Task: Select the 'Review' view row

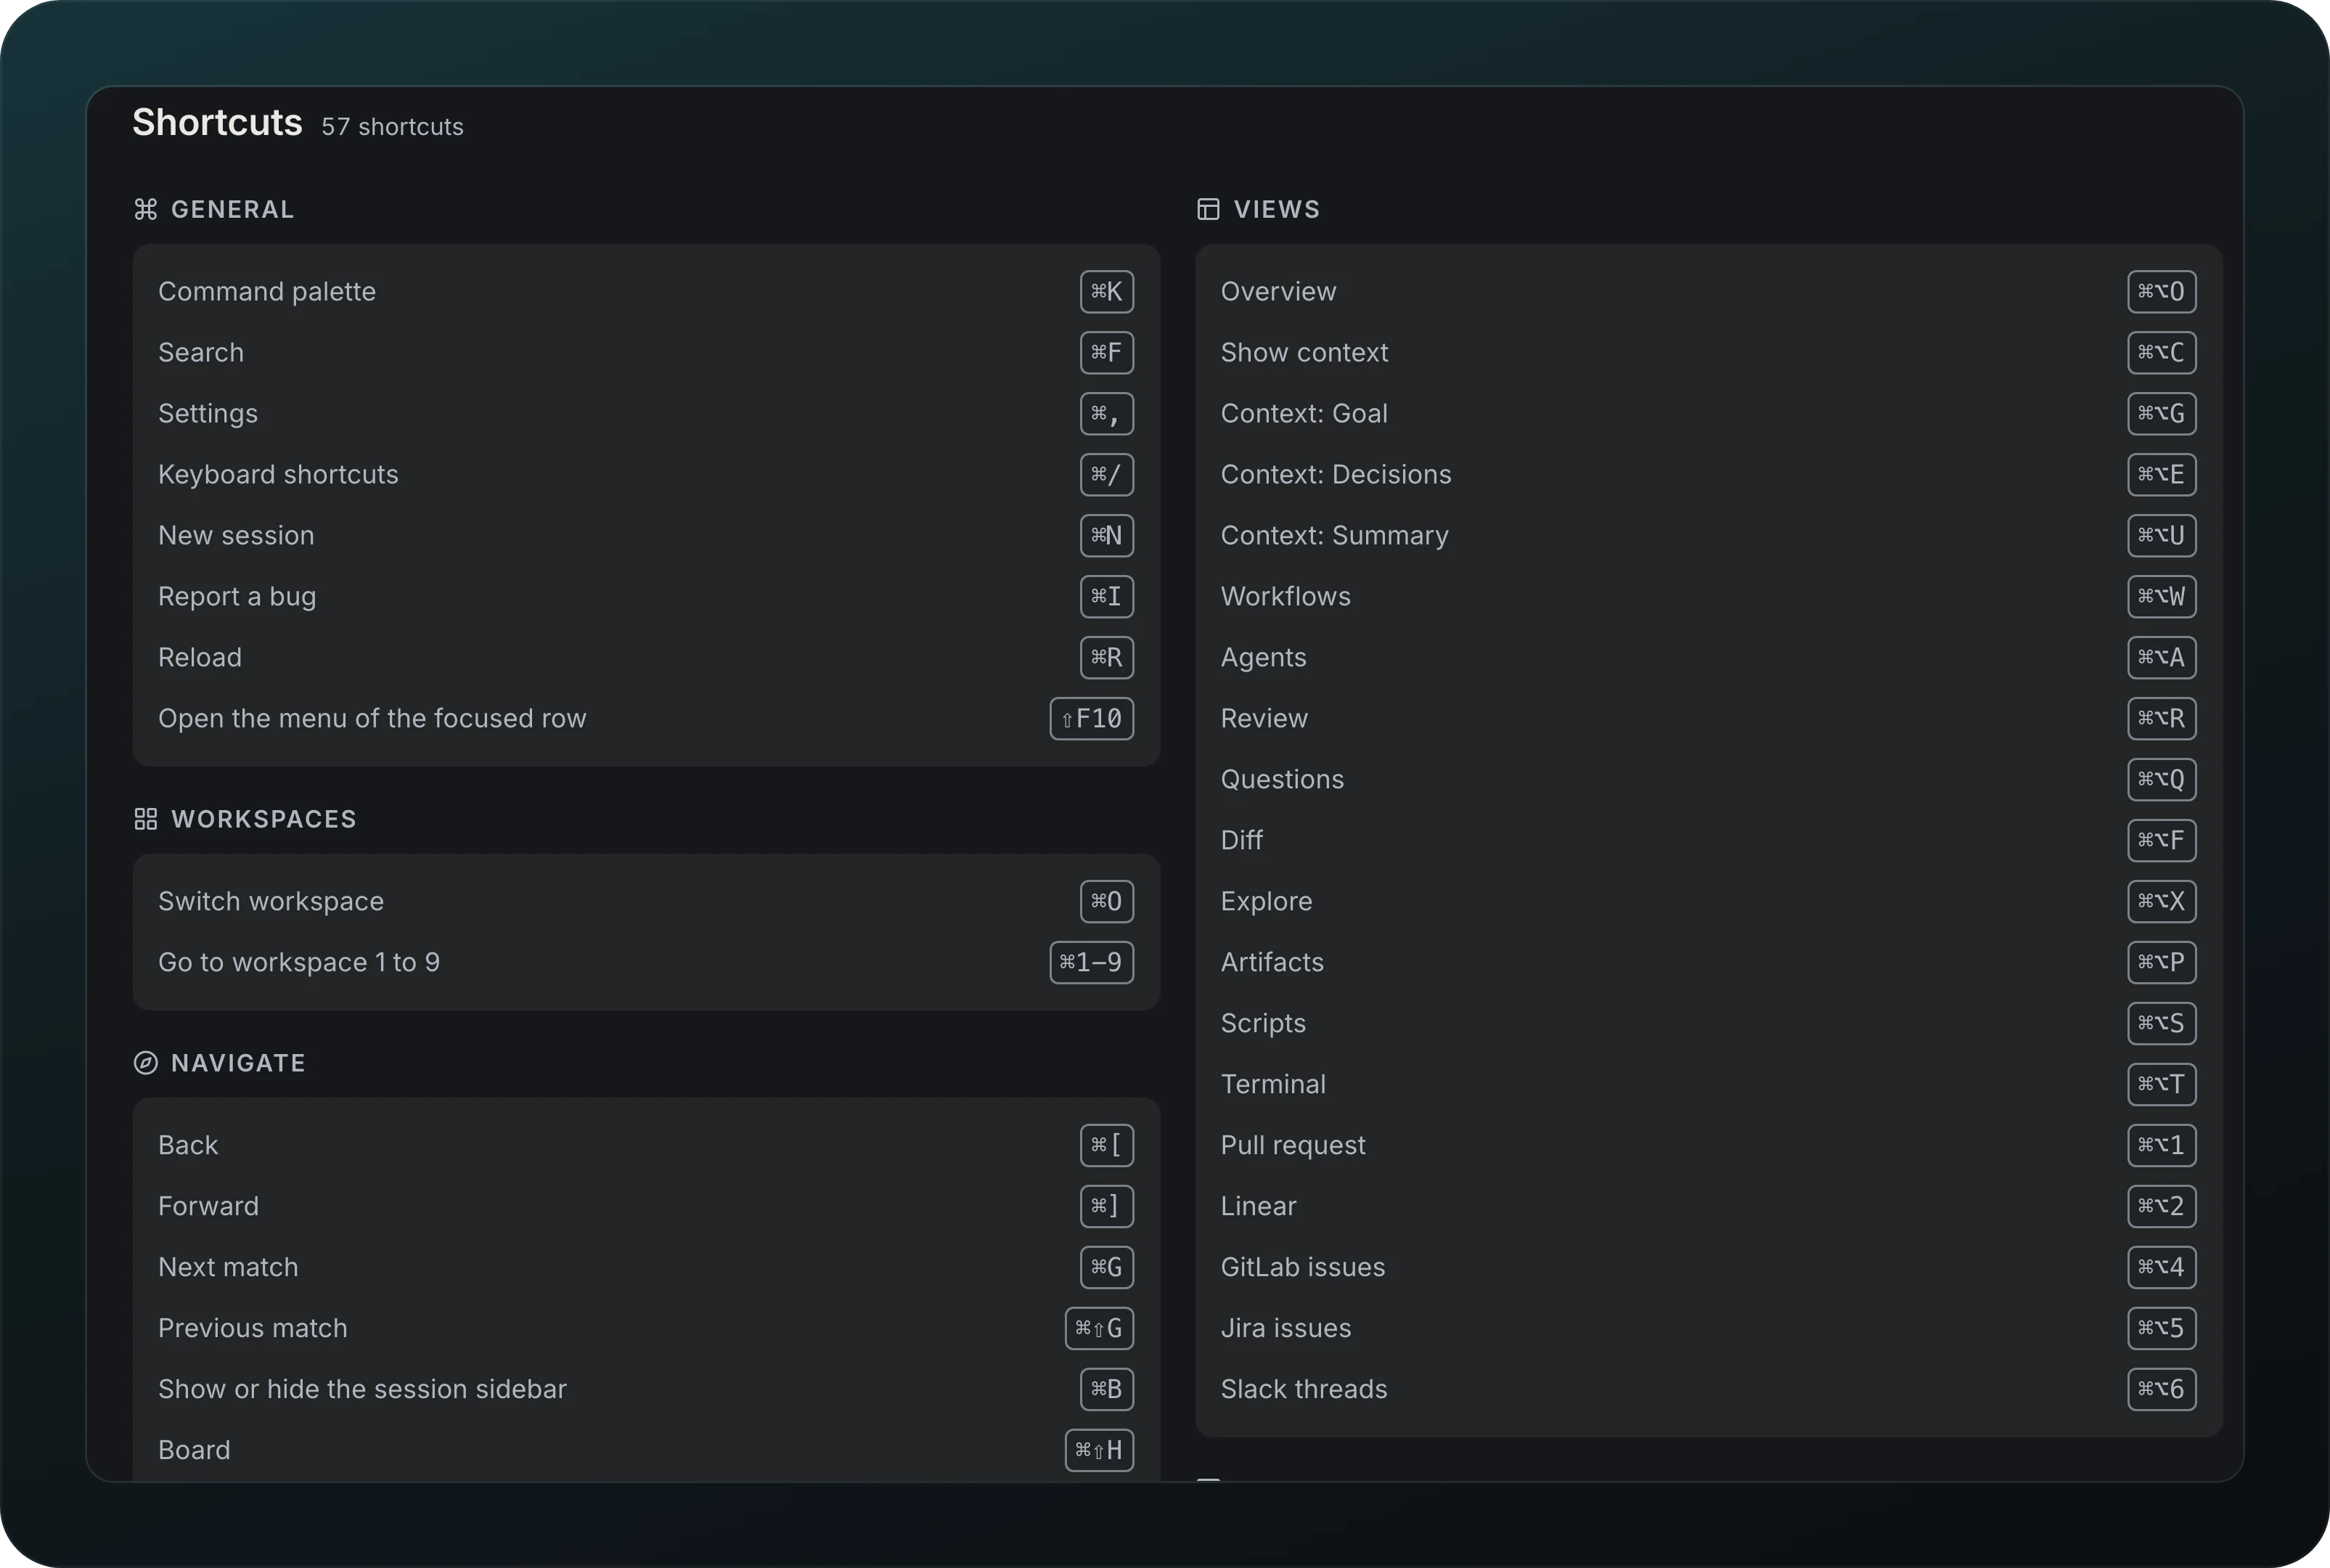Action: (1708, 718)
